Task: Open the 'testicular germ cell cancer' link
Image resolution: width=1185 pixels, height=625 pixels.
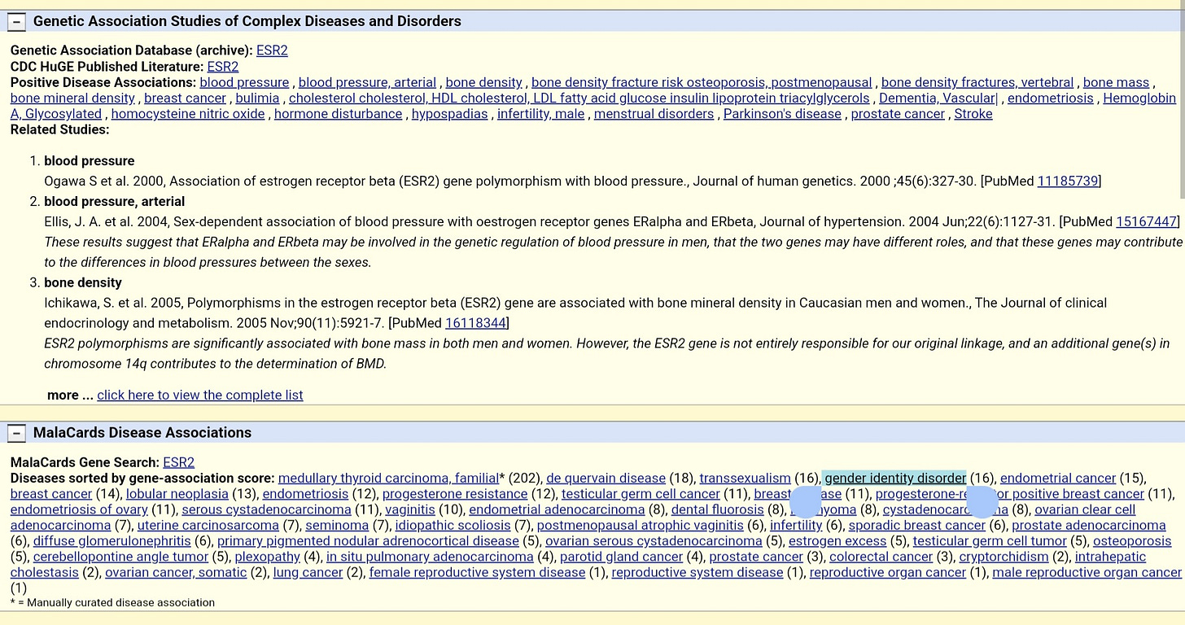Action: pos(641,494)
